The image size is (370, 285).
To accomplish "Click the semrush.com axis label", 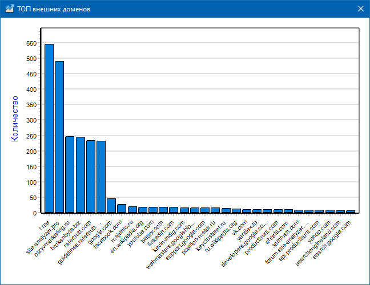I will tap(285, 234).
